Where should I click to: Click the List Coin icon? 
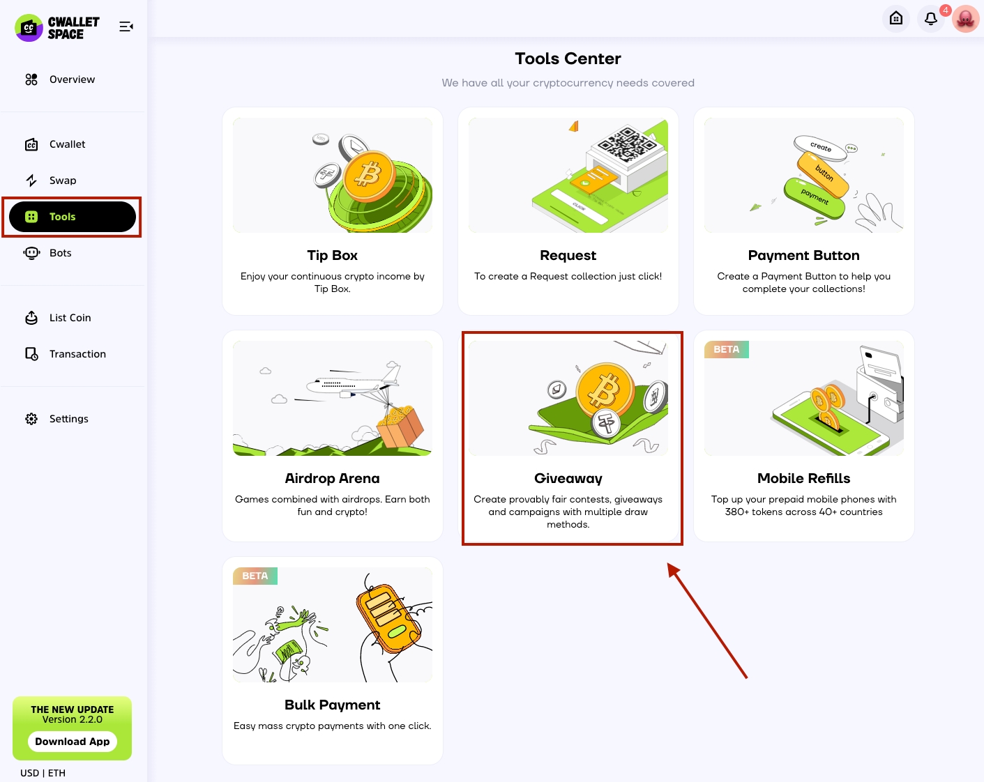pos(31,318)
